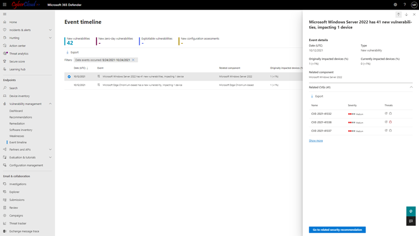Remove the date events occurred filter
419x236 pixels.
[134, 60]
